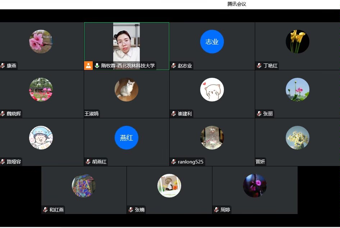The image size is (340, 228).
Task: Click the muted mic icon beside 周婷
Action: pos(217,210)
